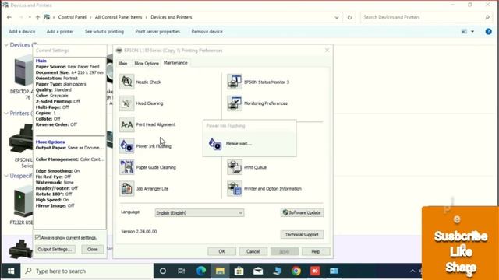
Task: Open the Paper Guide Cleaning icon
Action: [x=126, y=167]
